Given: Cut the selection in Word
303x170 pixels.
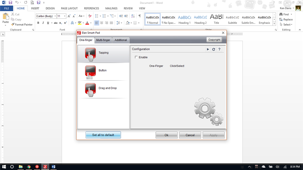Looking at the screenshot, I should click(15, 14).
